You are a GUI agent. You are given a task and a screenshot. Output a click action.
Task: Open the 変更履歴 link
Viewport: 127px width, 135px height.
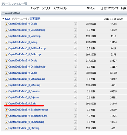point(35,19)
